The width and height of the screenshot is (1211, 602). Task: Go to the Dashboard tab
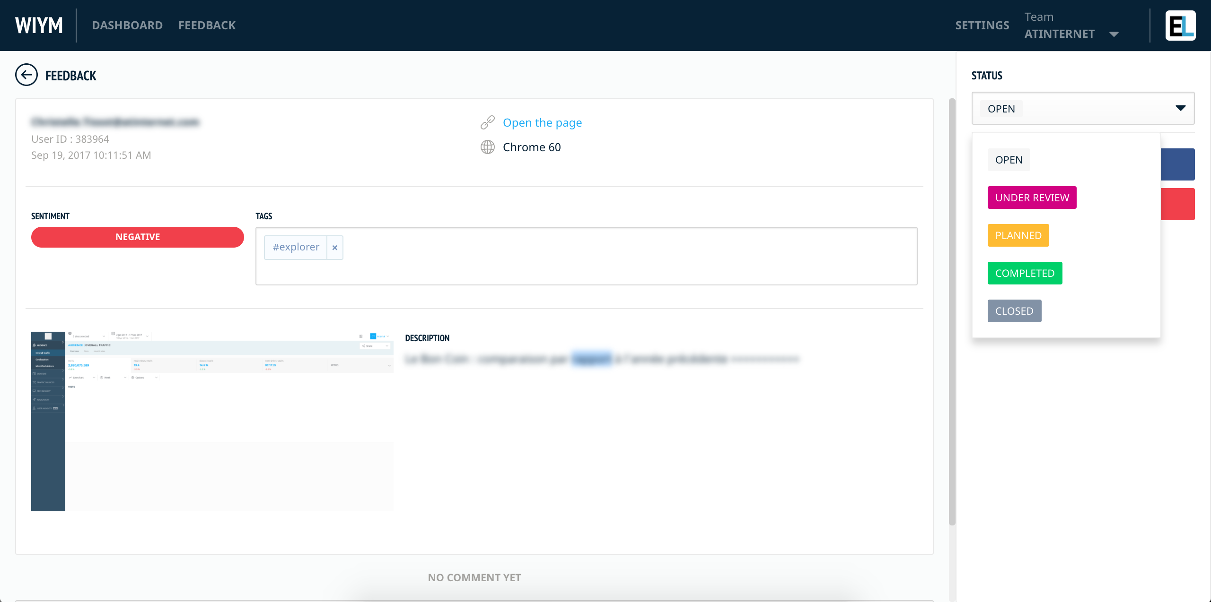tap(127, 26)
